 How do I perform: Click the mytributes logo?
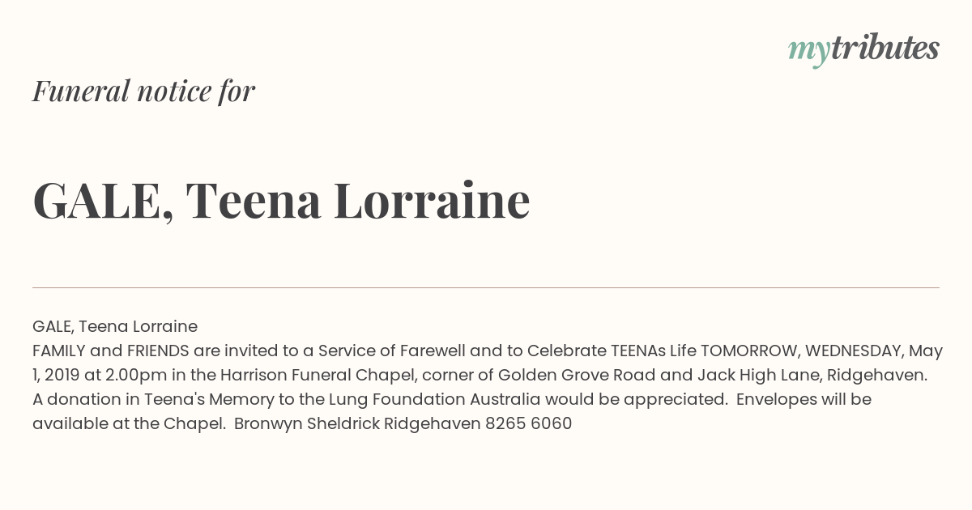coord(863,50)
